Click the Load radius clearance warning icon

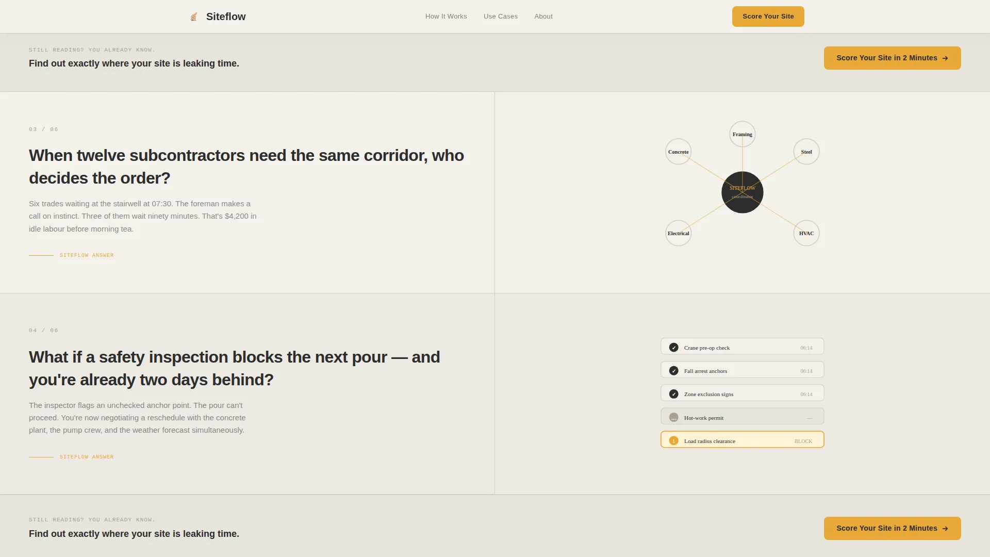(673, 440)
